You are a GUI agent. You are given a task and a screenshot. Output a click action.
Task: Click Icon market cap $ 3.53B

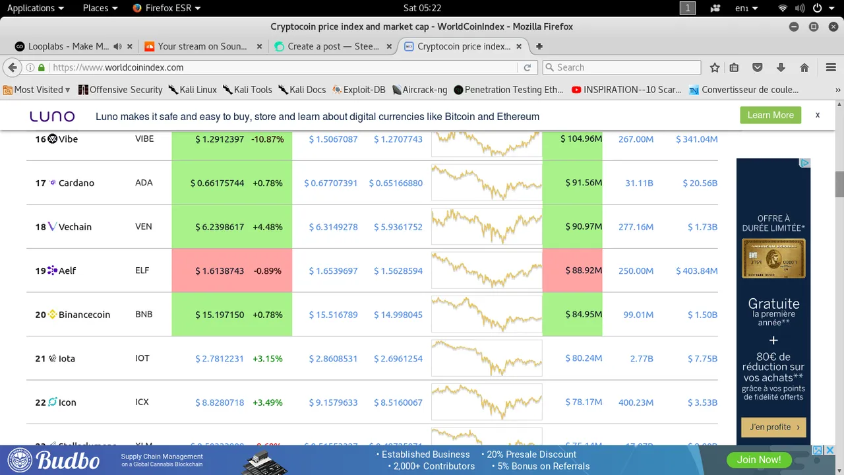click(702, 402)
